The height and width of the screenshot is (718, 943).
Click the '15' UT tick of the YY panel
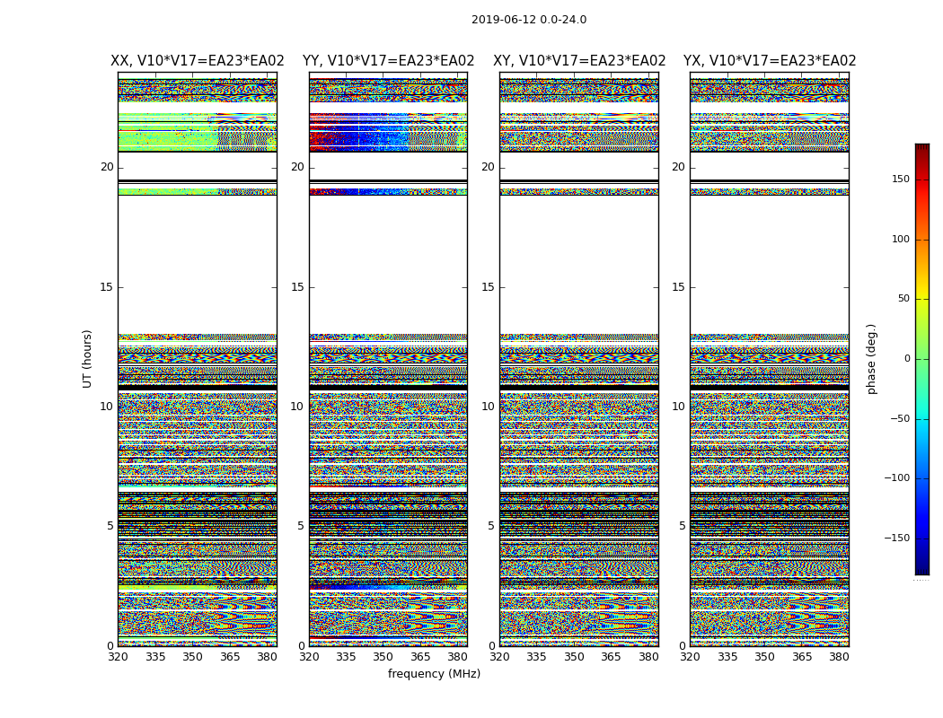click(297, 287)
